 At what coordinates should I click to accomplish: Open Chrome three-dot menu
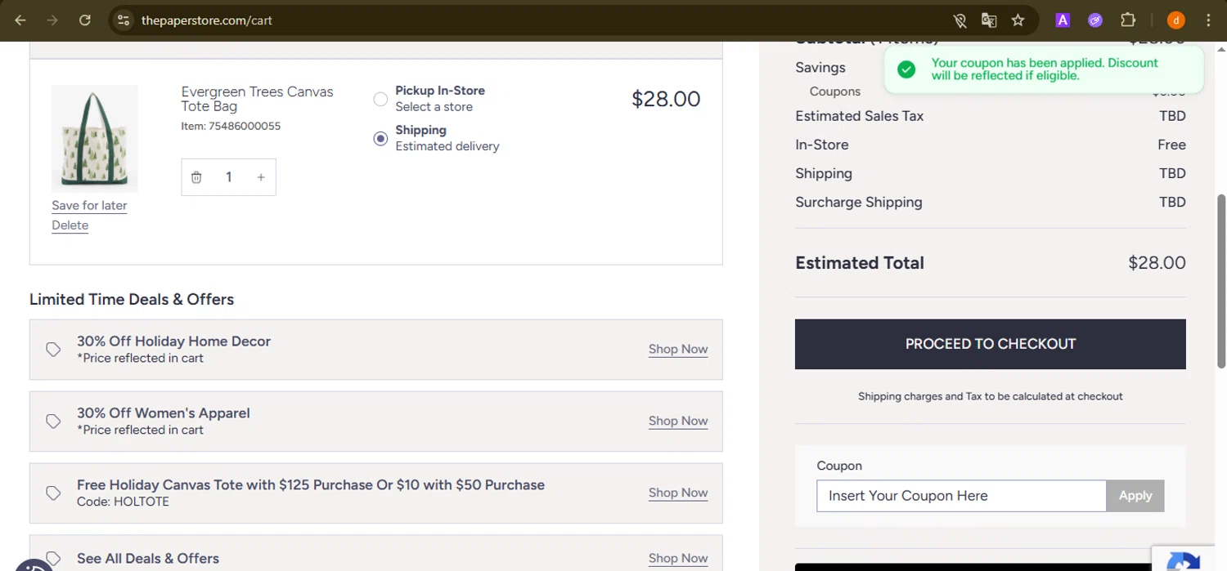point(1208,20)
